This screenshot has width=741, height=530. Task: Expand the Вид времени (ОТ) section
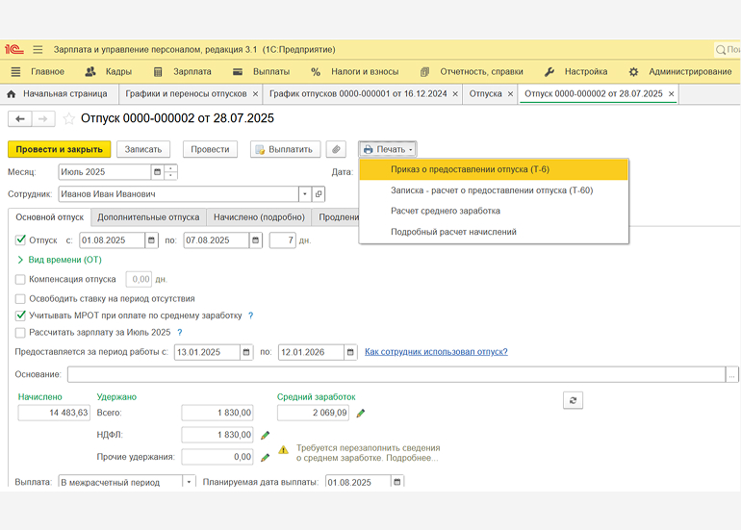pyautogui.click(x=60, y=260)
